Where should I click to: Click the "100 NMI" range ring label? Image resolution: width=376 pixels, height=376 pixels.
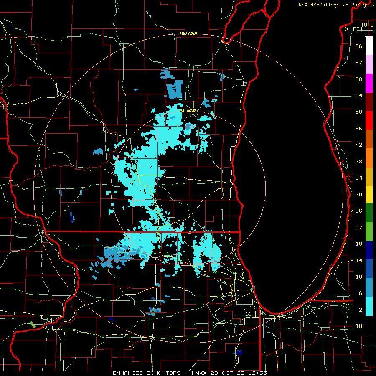(188, 33)
